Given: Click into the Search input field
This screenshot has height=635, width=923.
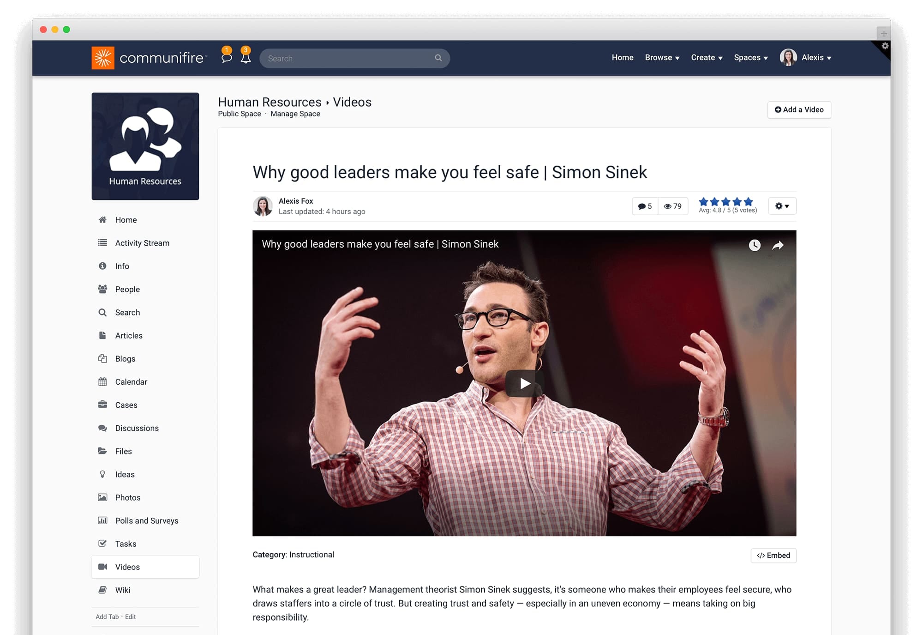Looking at the screenshot, I should click(x=346, y=59).
